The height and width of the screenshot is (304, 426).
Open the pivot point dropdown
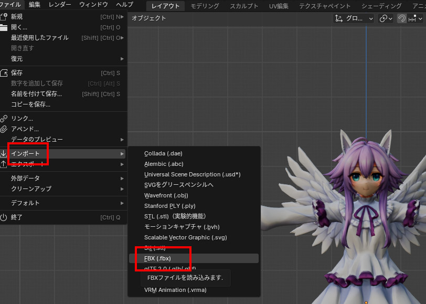point(386,18)
